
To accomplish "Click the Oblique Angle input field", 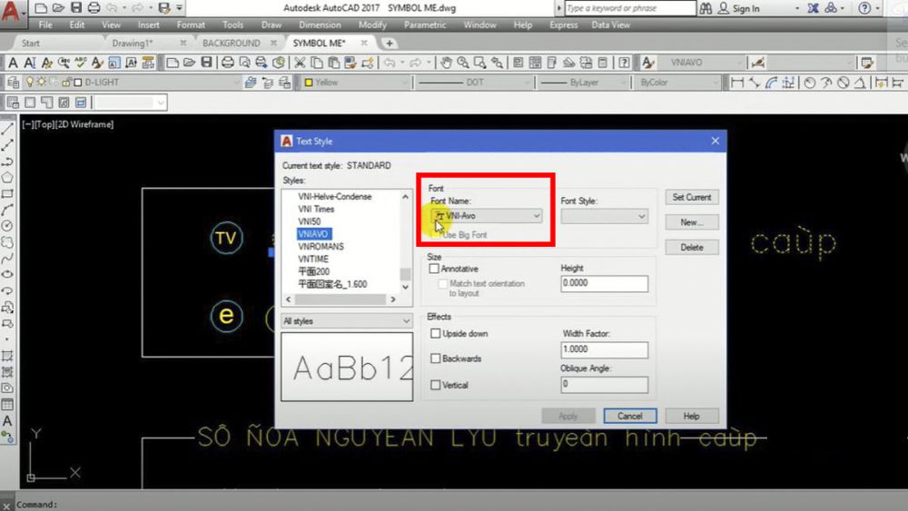I will pyautogui.click(x=604, y=384).
